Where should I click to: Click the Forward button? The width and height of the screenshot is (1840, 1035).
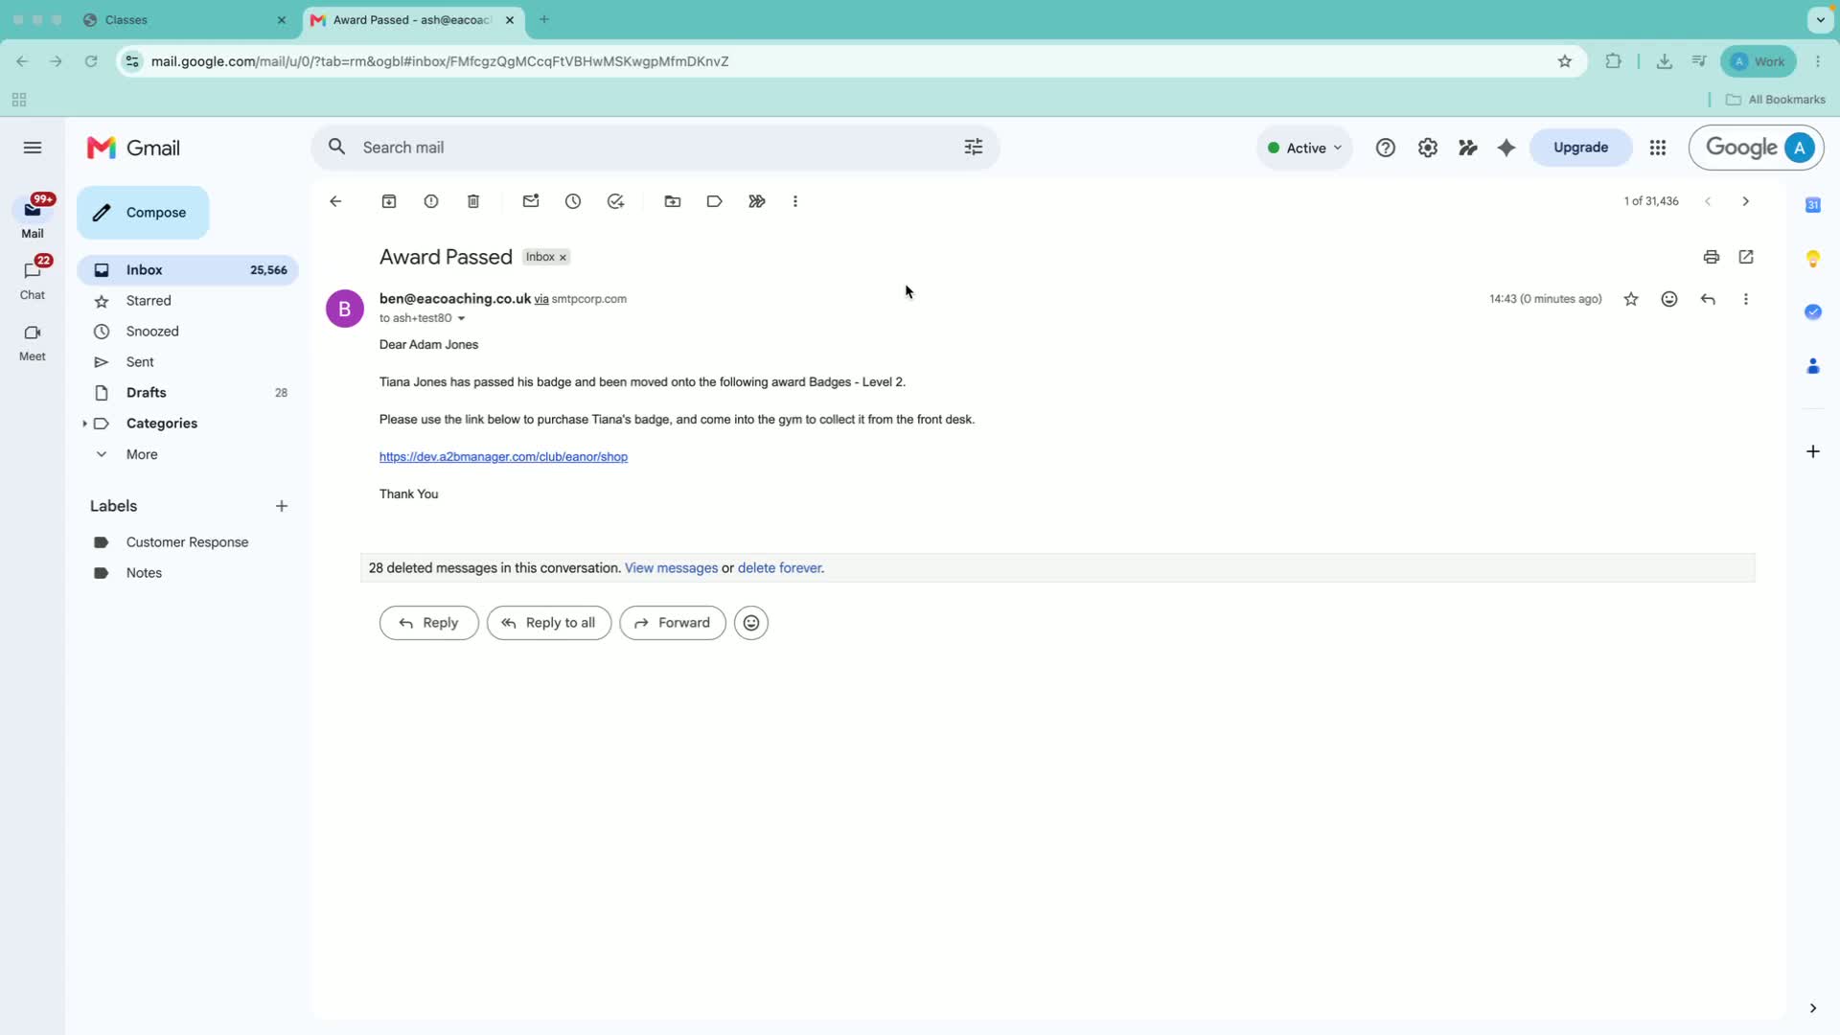pos(673,623)
